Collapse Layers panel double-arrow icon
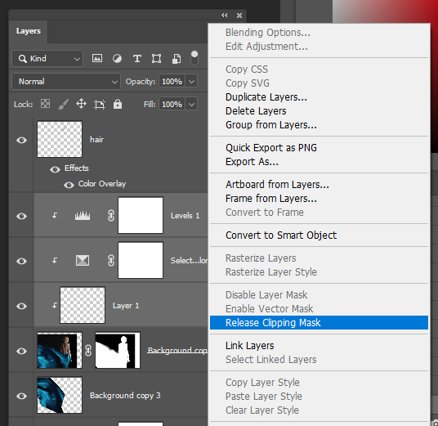Viewport: 438px width, 426px height. coord(224,15)
